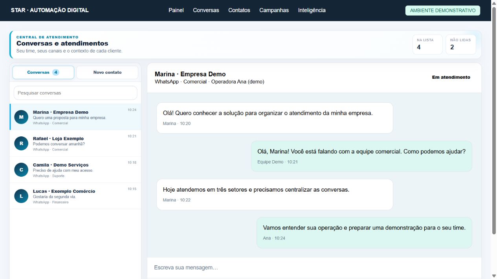Click the R avatar for Rafael
Viewport: 497px width, 279px height.
(21, 143)
